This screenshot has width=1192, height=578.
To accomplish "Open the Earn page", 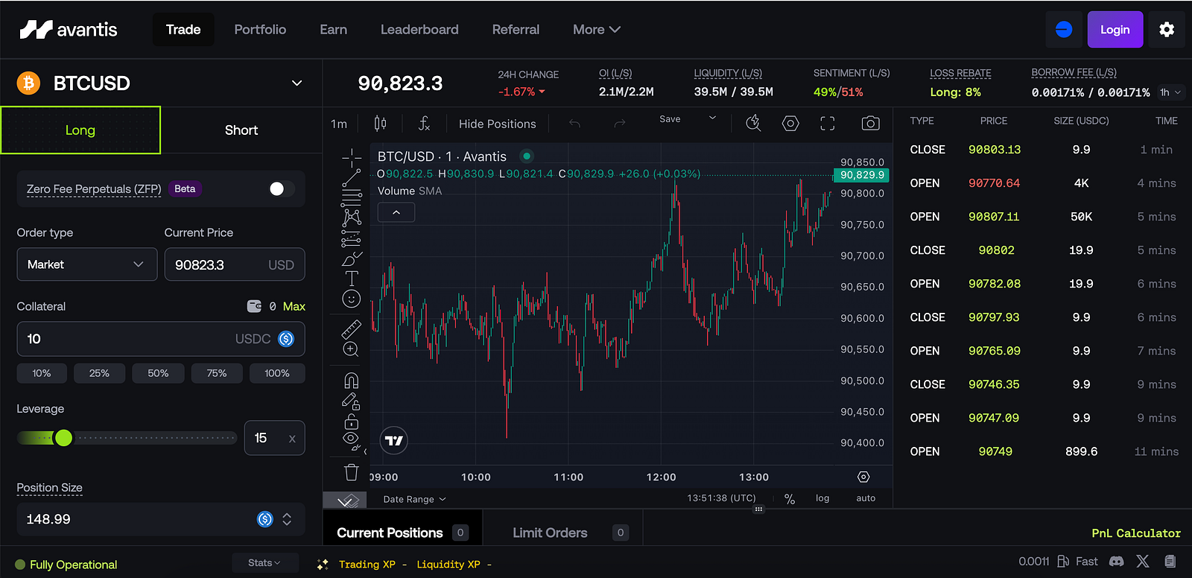I will tap(333, 30).
